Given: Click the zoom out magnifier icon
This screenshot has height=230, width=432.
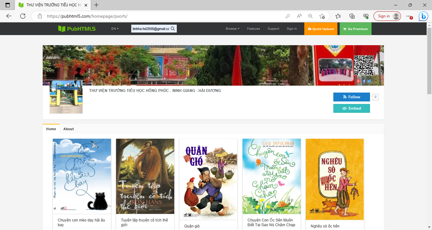Looking at the screenshot, I should (311, 16).
